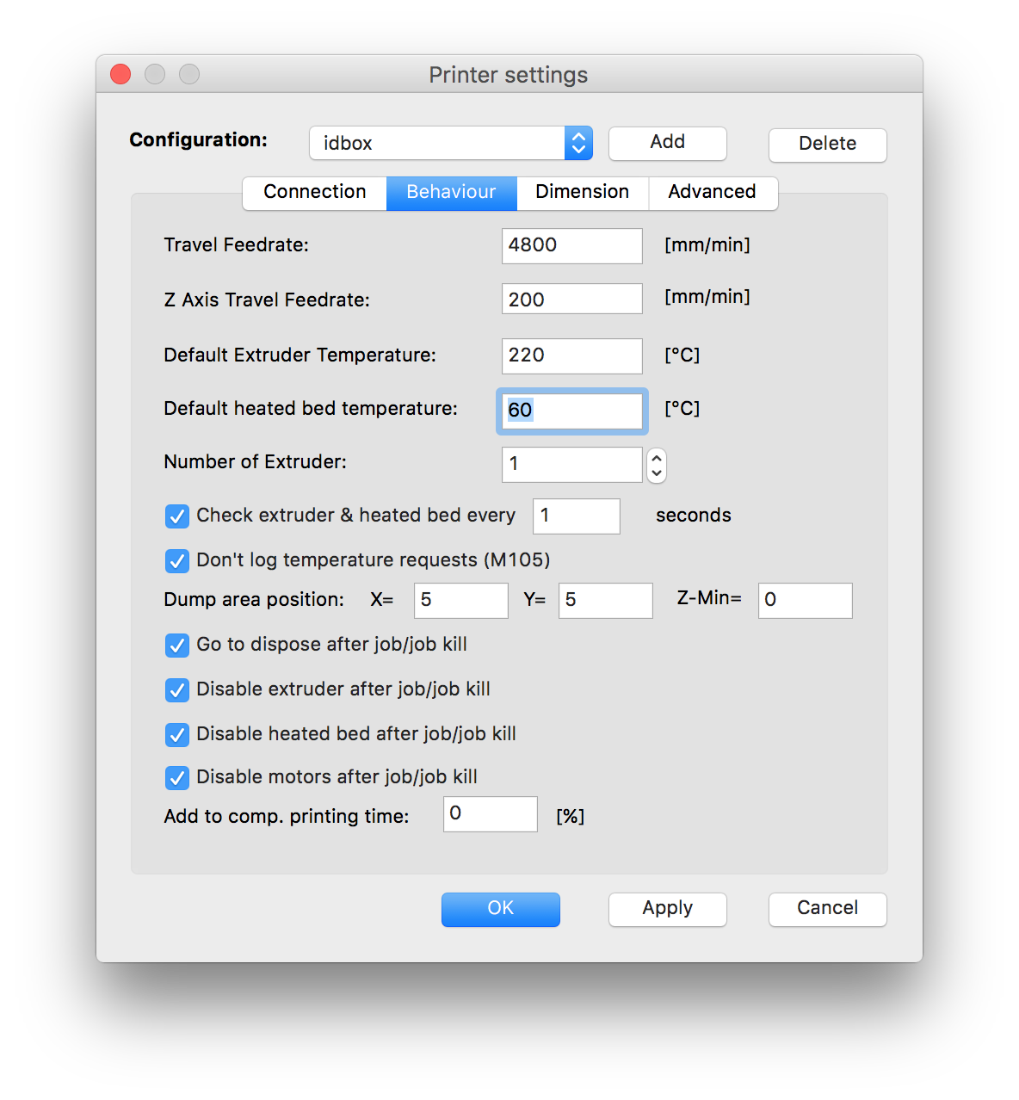Uncheck 'Disable motors after job/job kill'

[177, 778]
